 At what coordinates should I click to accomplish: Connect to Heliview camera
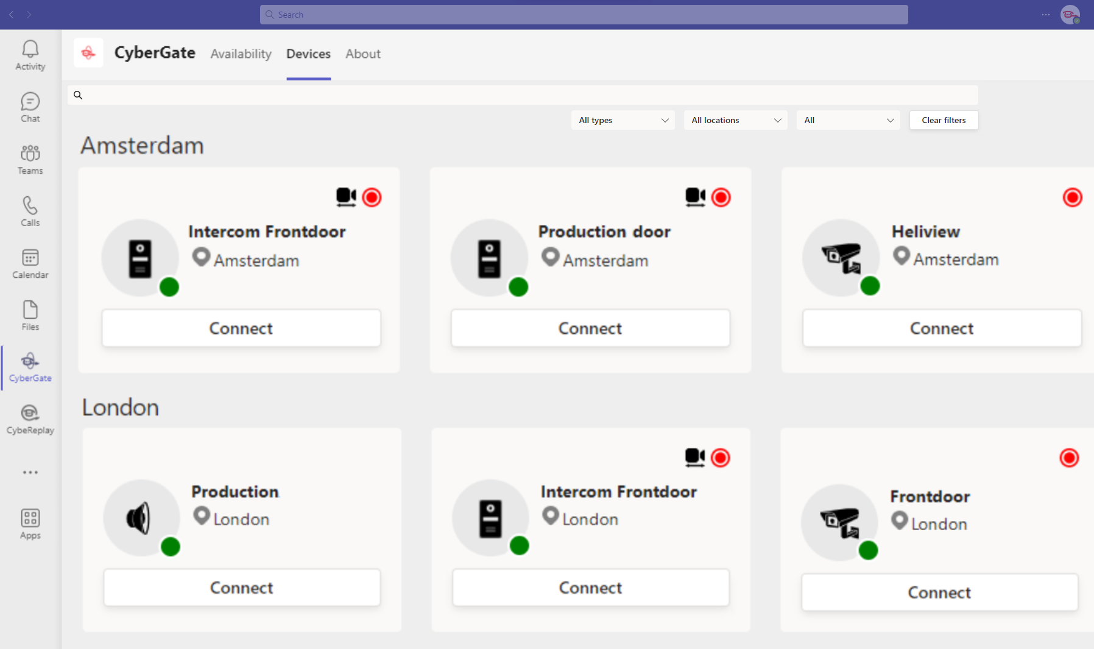[942, 328]
